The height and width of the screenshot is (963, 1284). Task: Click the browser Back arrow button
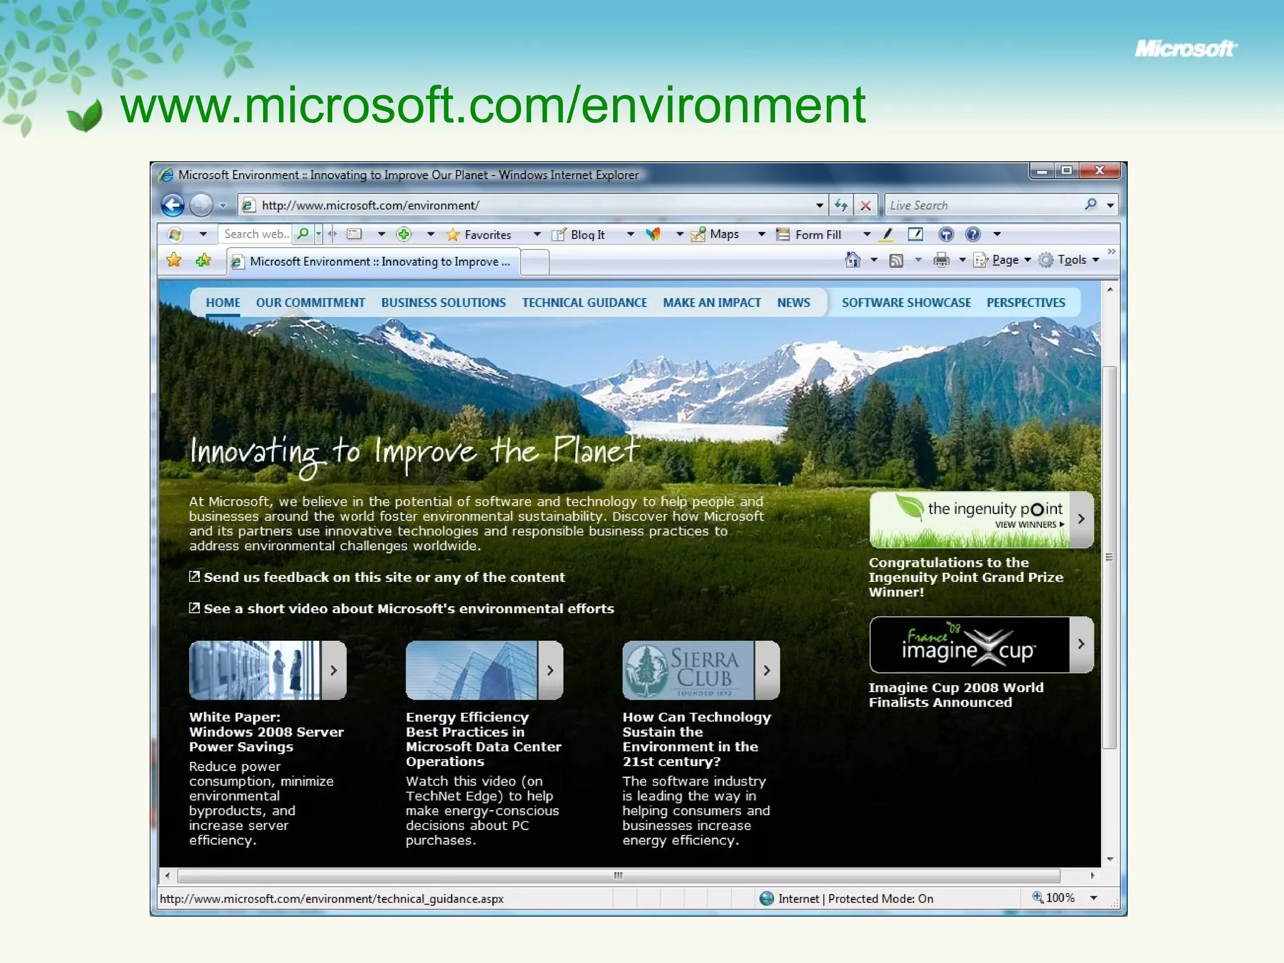tap(172, 205)
